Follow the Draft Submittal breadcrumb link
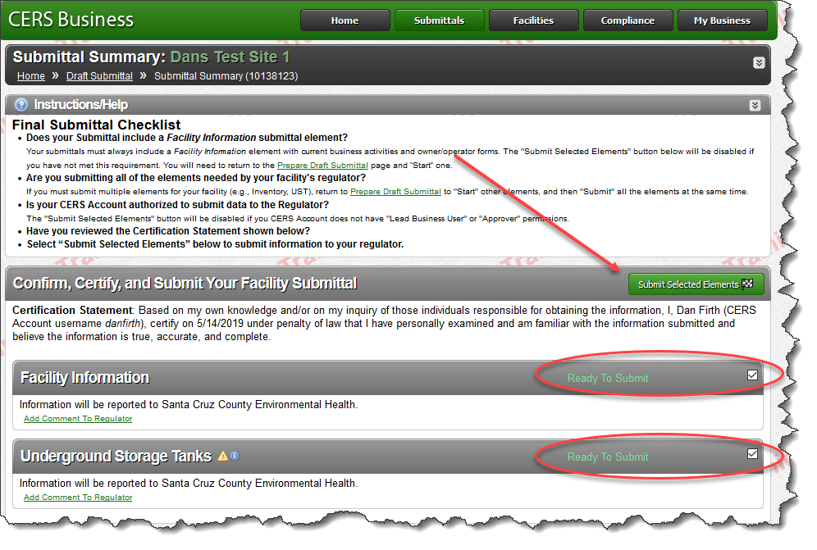817x550 pixels. pos(99,76)
